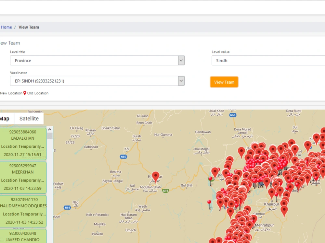
Task: Select the JAVEED CHANDIO location card
Action: click(23, 237)
